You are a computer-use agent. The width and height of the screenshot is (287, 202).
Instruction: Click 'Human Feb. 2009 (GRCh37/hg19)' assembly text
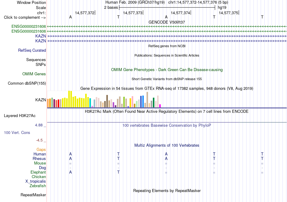(135, 2)
